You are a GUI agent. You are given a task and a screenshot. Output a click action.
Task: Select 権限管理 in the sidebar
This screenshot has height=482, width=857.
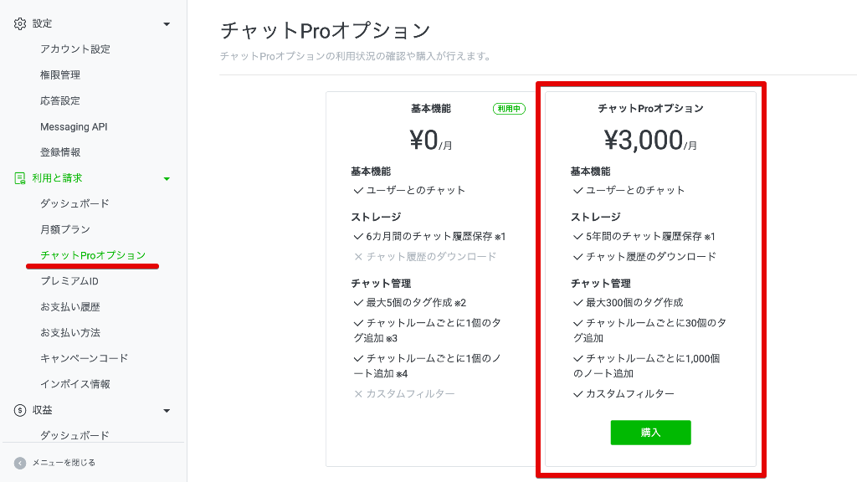click(59, 74)
